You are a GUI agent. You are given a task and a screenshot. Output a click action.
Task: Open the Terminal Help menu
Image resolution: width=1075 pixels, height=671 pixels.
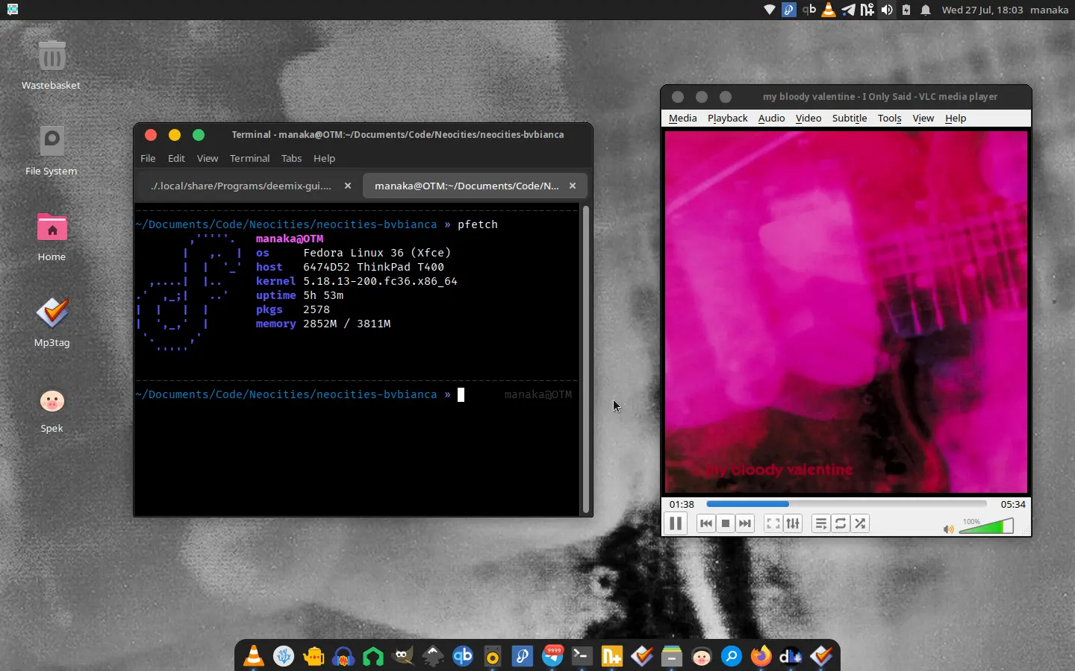tap(324, 158)
